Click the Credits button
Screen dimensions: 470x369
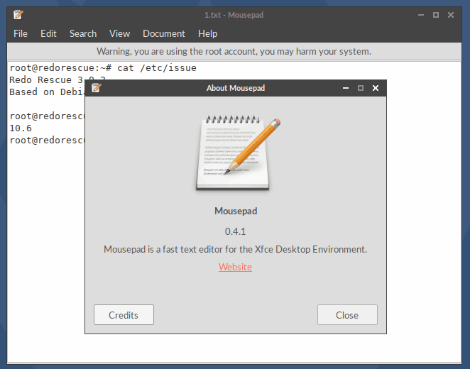(124, 315)
